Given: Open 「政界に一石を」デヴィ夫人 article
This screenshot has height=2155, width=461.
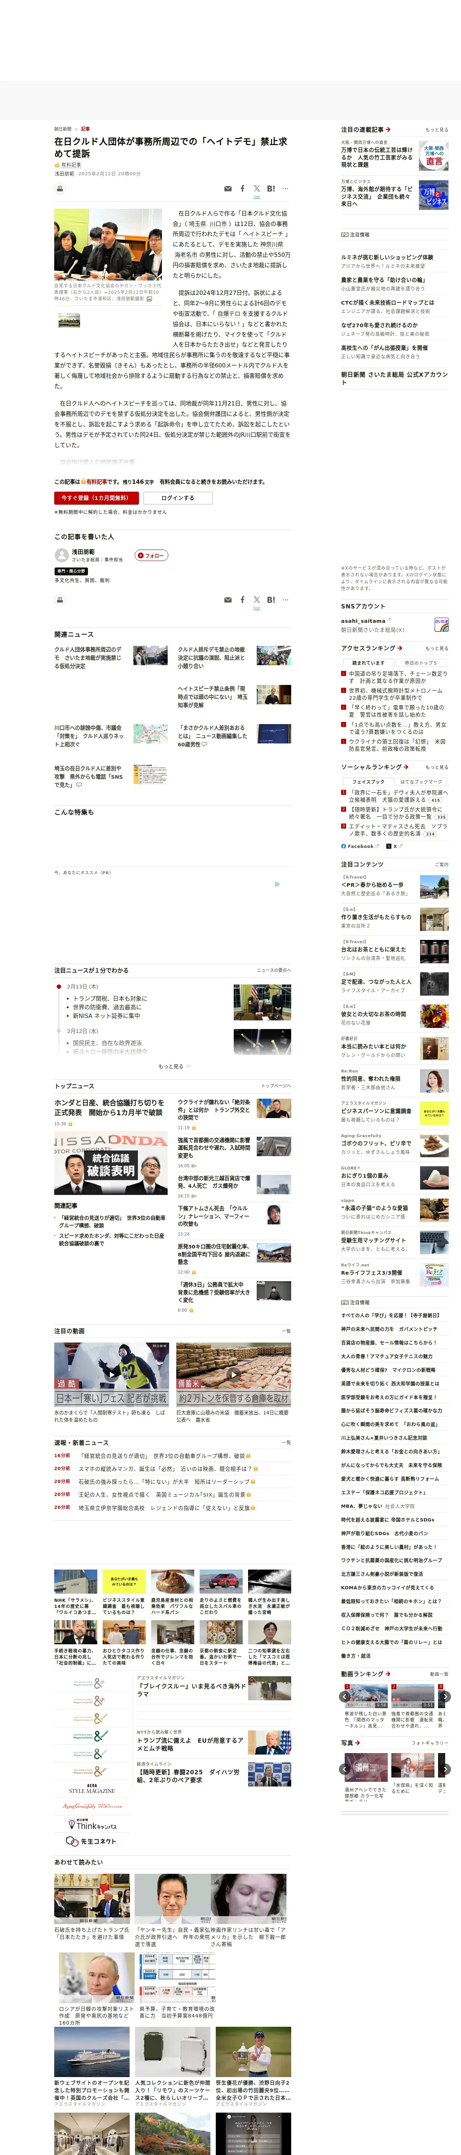Looking at the screenshot, I should point(397,796).
